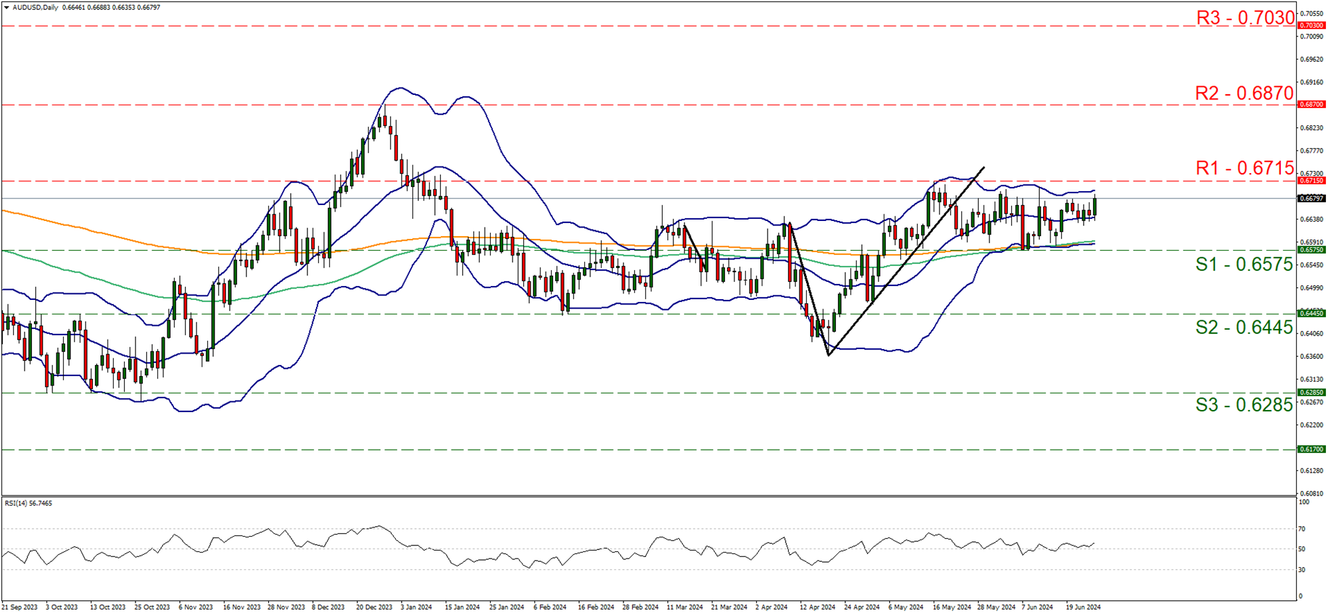Click the dropdown arrow beside AUDUSD,Daily
Image resolution: width=1328 pixels, height=615 pixels.
pos(7,7)
